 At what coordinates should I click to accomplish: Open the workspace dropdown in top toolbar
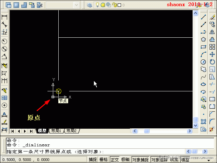click(63, 5)
